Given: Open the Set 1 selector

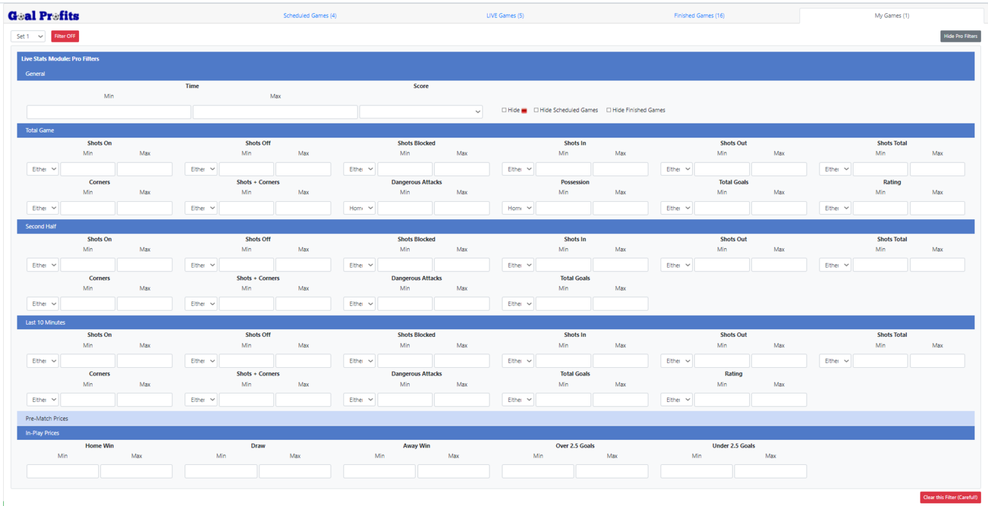Looking at the screenshot, I should point(27,36).
